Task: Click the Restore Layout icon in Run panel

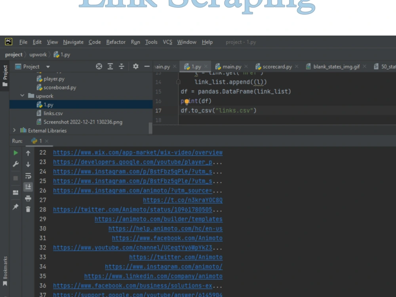Action: 15,192
